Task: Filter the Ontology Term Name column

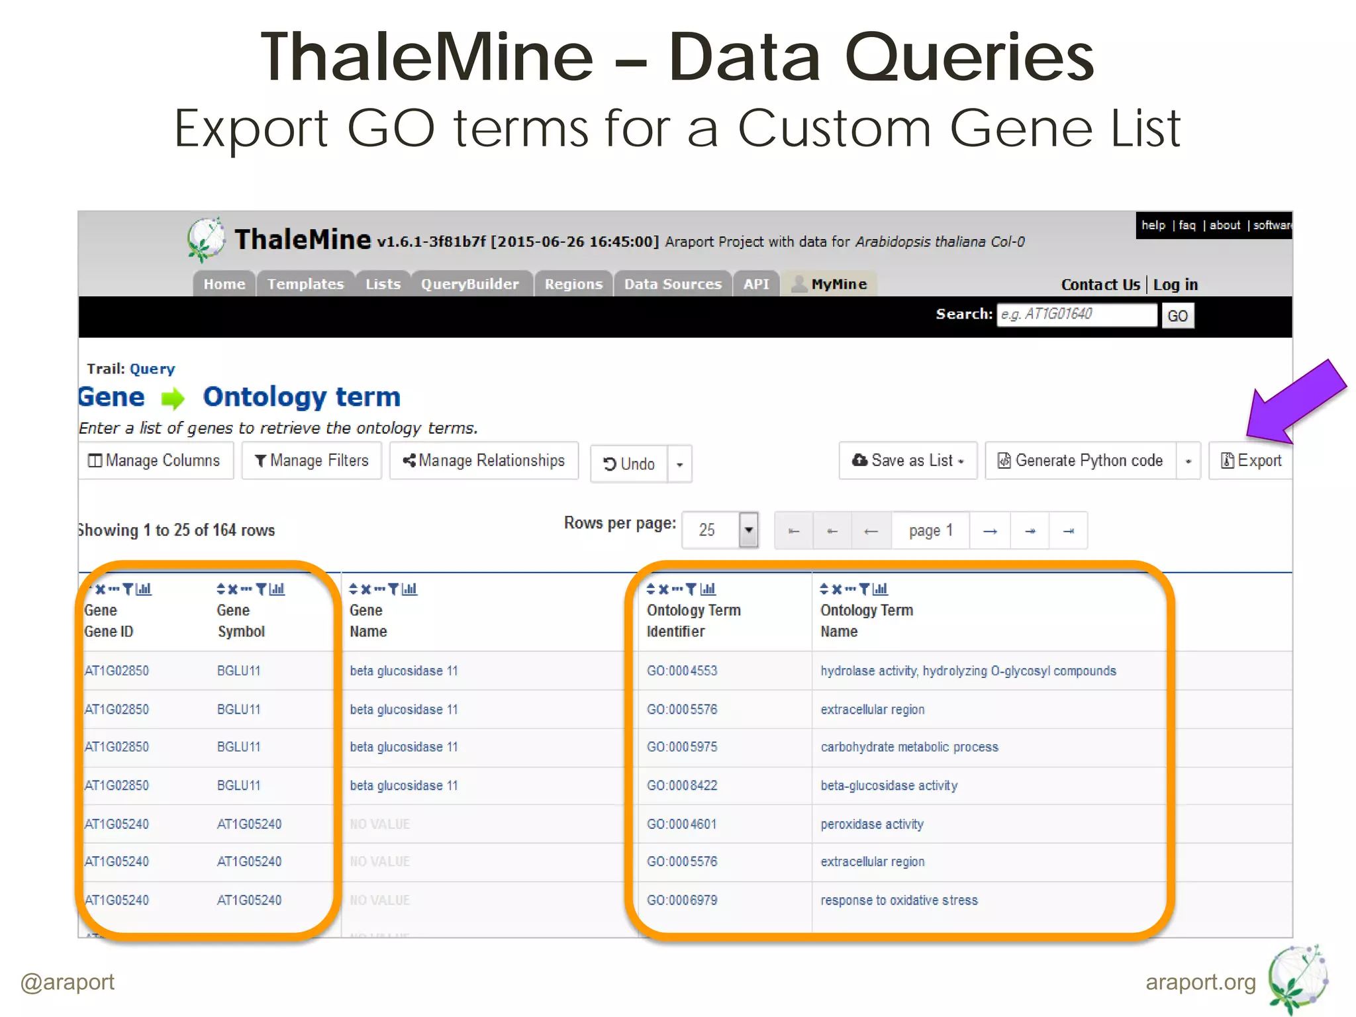Action: 865,589
